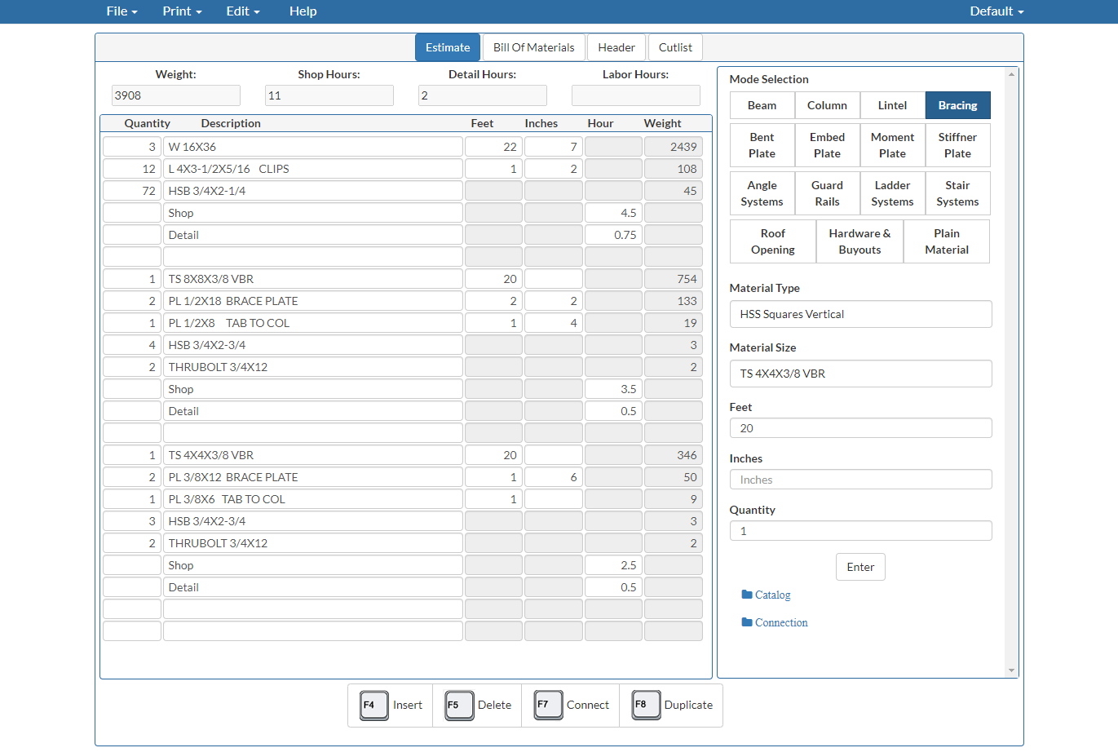
Task: Click the Shop Hours total field
Action: (329, 95)
